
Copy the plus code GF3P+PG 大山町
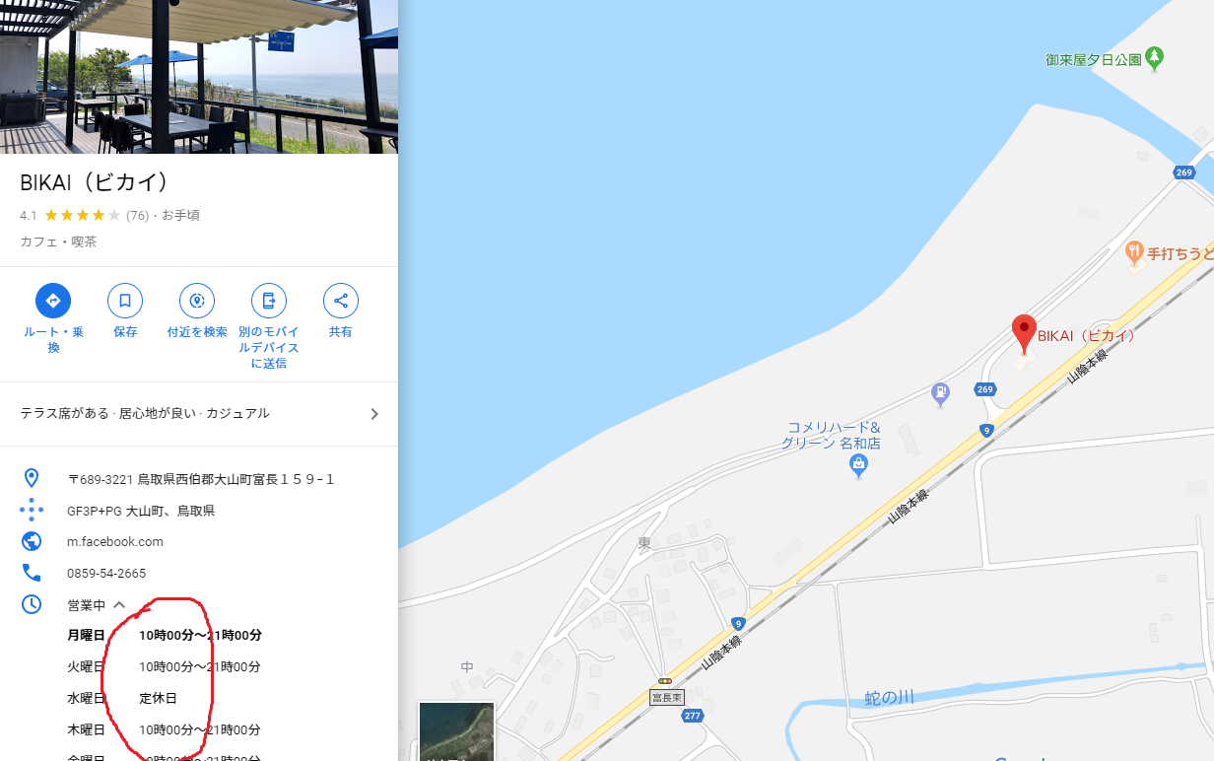[141, 511]
